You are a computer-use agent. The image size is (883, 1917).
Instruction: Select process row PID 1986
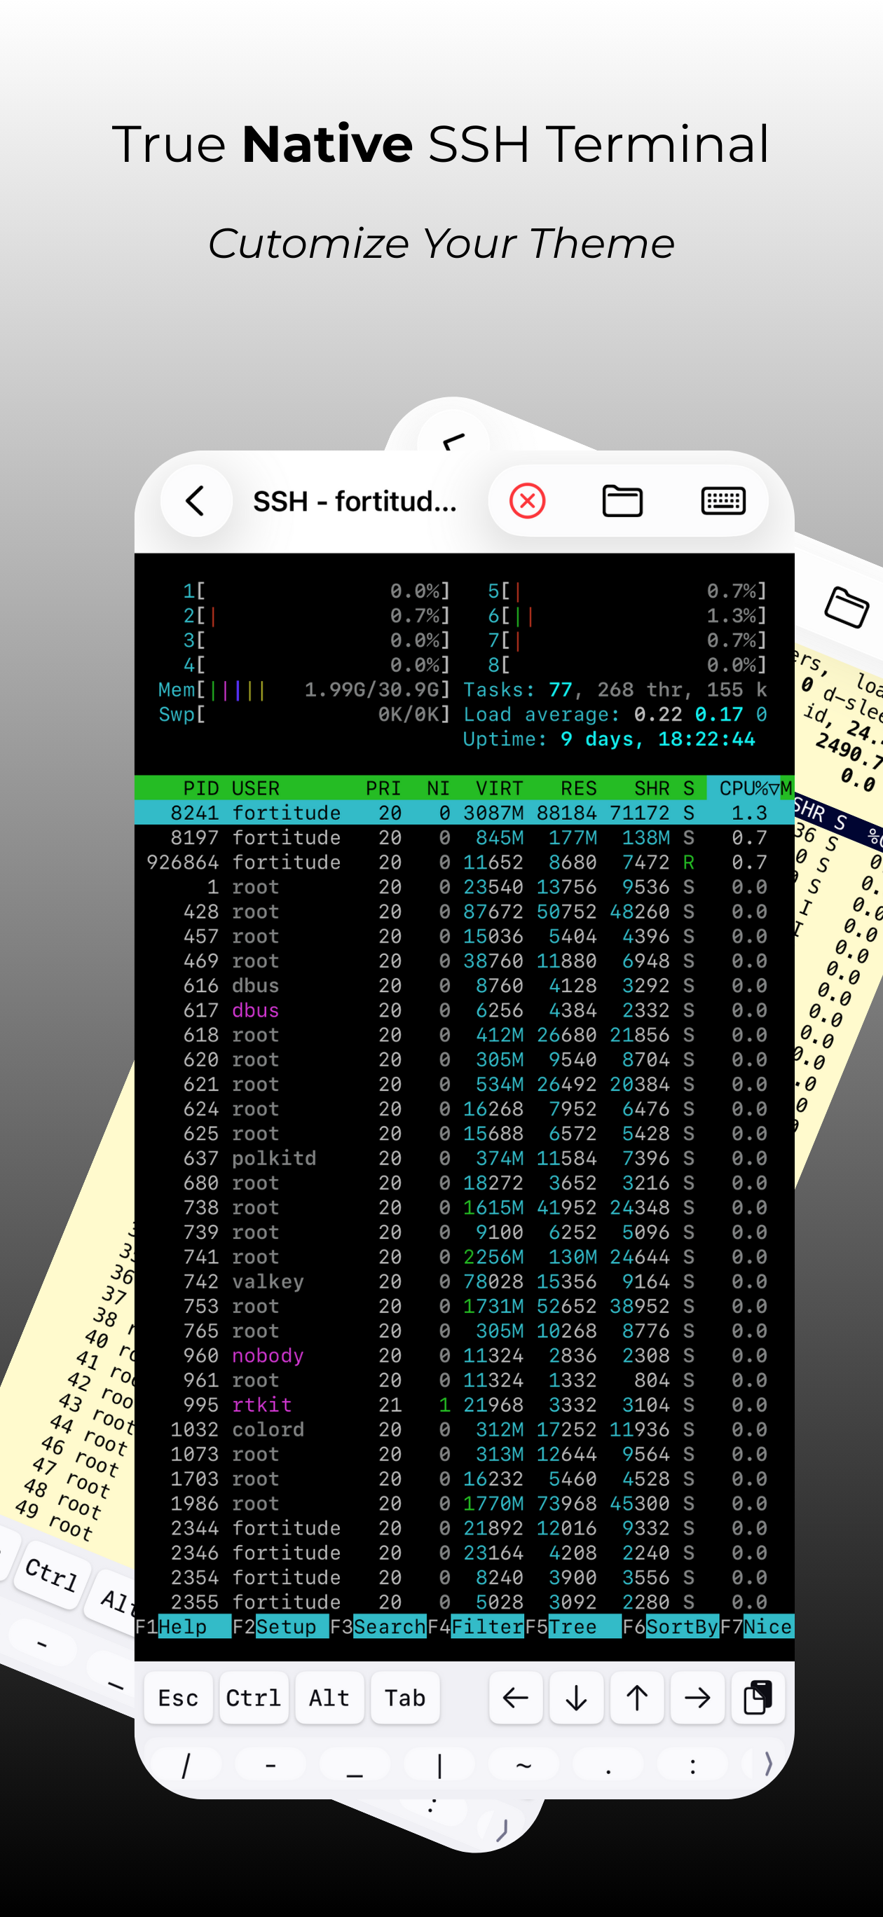pyautogui.click(x=464, y=1503)
